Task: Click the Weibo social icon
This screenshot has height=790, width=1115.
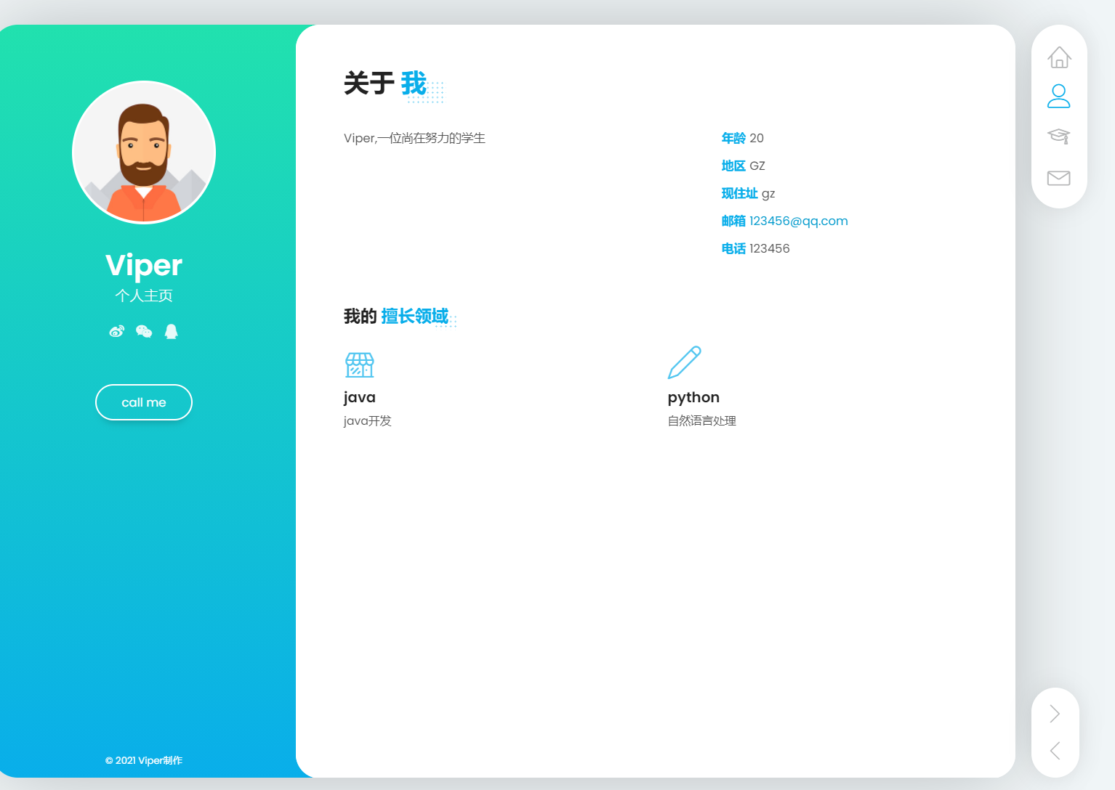Action: point(116,332)
